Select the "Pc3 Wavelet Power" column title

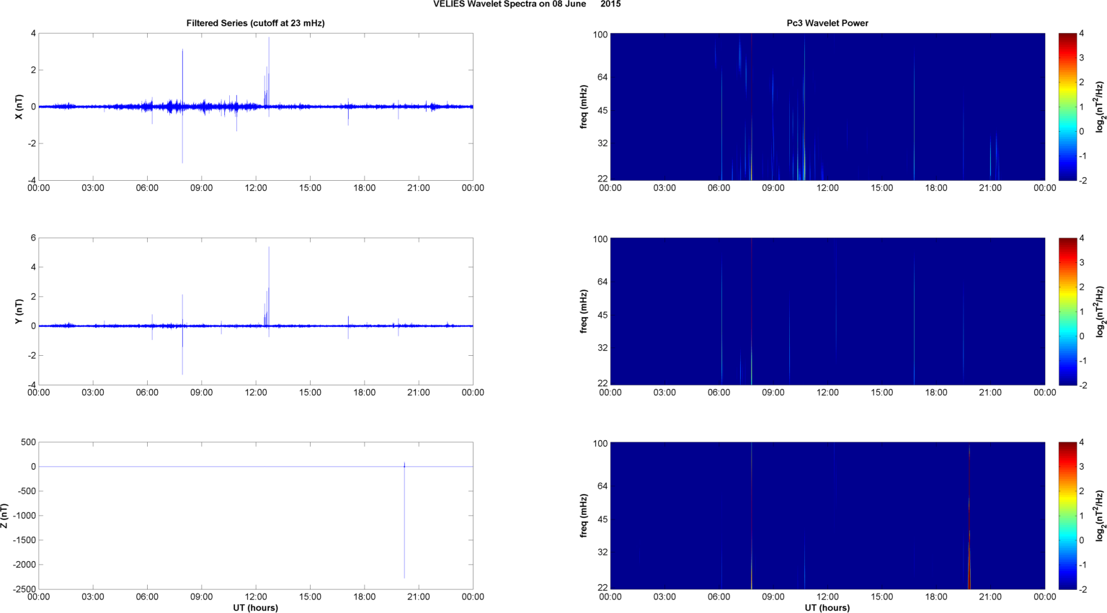coord(827,23)
